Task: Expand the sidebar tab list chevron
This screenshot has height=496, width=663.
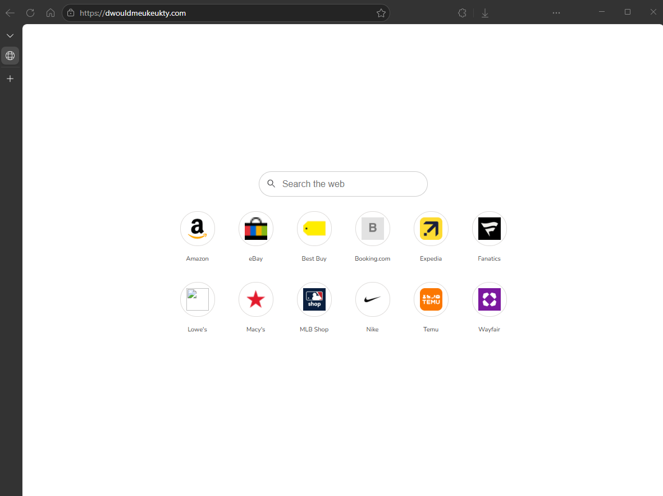Action: [x=10, y=35]
